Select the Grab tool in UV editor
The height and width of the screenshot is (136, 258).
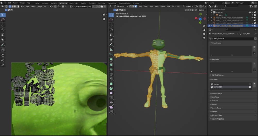coord(3,55)
